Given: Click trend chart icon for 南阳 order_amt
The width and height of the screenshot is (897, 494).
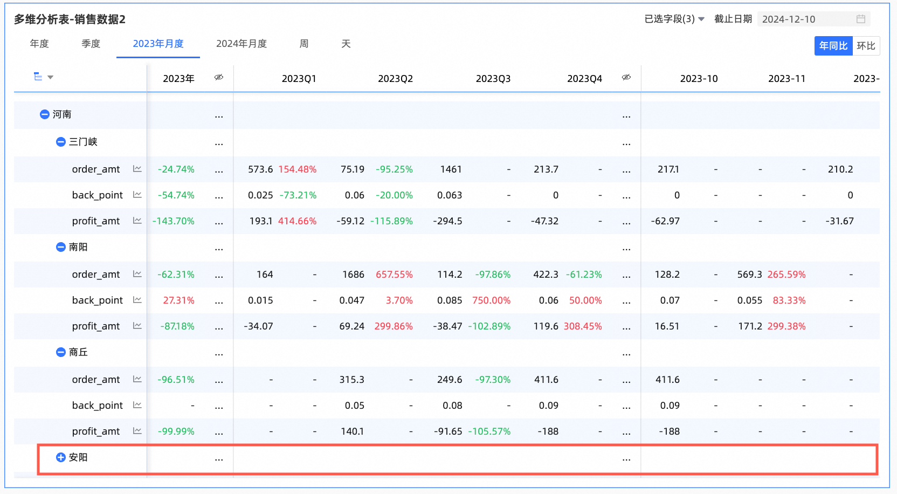Looking at the screenshot, I should click(137, 274).
